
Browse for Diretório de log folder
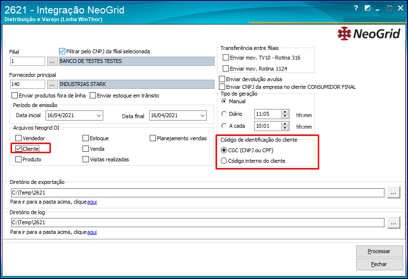click(x=394, y=223)
